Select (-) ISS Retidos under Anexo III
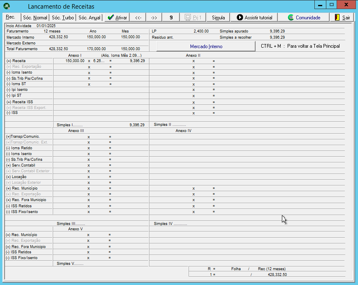 coord(19,206)
